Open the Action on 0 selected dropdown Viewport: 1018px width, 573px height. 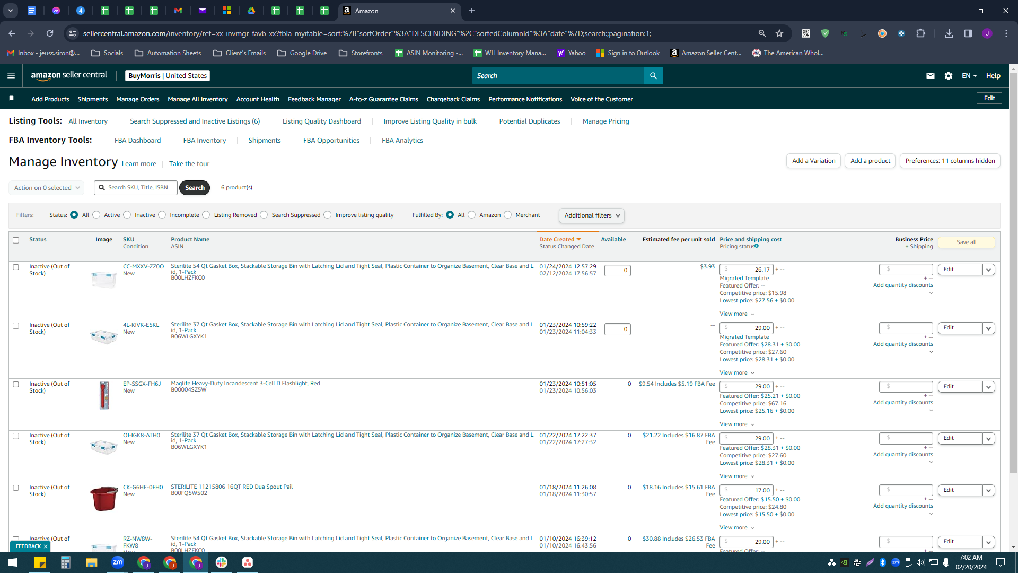[47, 188]
